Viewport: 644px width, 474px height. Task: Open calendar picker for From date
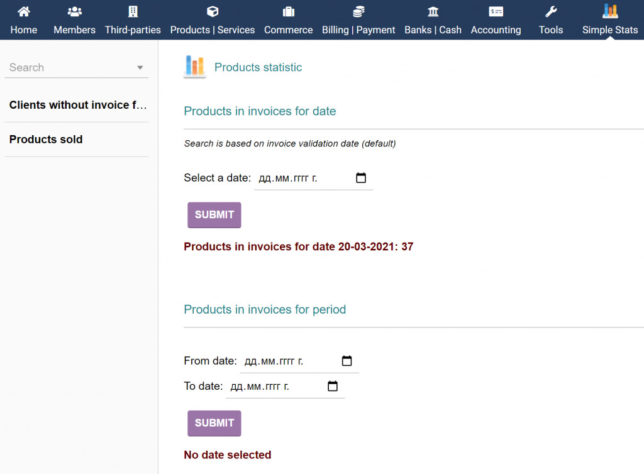pyautogui.click(x=347, y=361)
